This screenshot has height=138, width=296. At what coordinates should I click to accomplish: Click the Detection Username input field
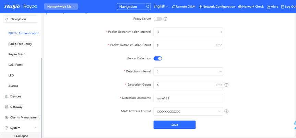pos(188,98)
